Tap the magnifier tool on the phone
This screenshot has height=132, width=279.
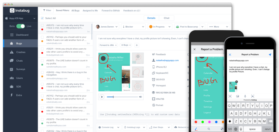[x=209, y=129]
